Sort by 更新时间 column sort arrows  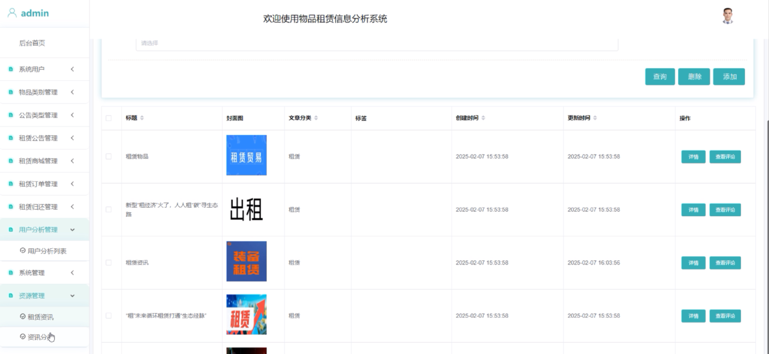595,118
